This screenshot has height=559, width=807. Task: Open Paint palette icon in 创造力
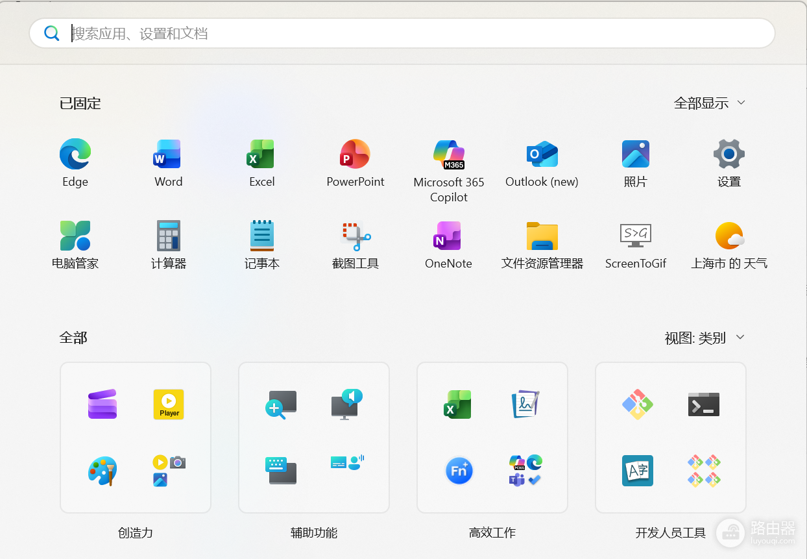(x=102, y=471)
